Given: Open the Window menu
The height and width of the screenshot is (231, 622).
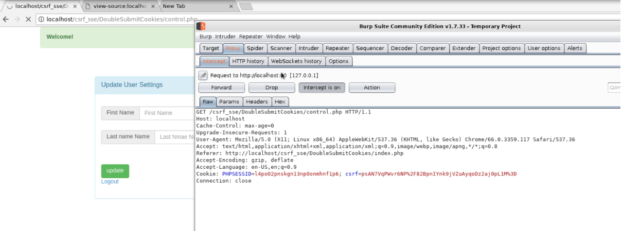Looking at the screenshot, I should (x=275, y=37).
